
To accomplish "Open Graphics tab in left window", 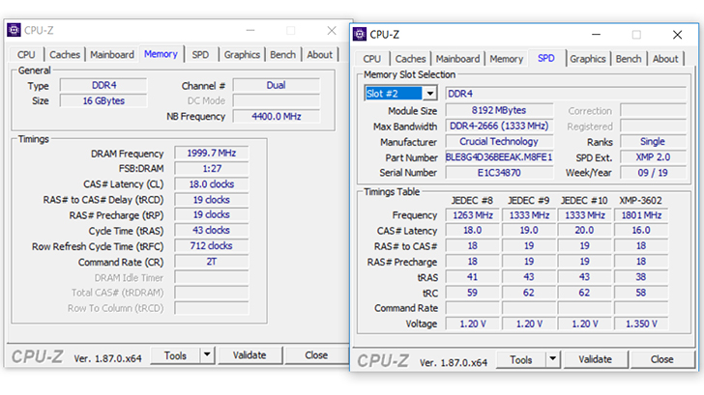I will point(242,55).
